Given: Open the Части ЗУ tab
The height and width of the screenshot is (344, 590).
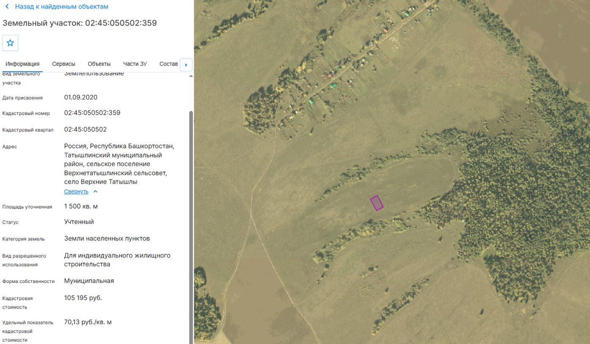Looking at the screenshot, I should click(135, 64).
